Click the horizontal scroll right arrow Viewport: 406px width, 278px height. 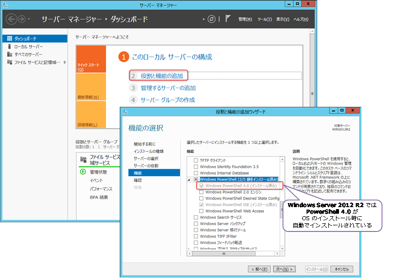coord(277,254)
